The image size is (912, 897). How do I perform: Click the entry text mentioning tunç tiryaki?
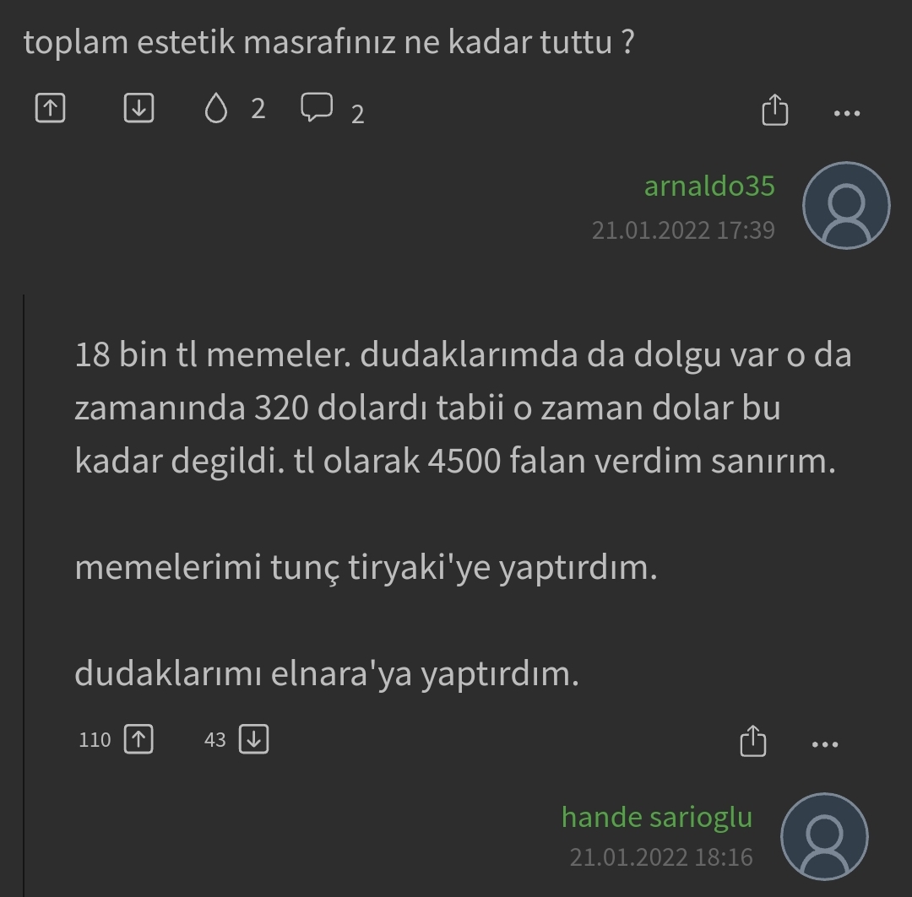366,568
